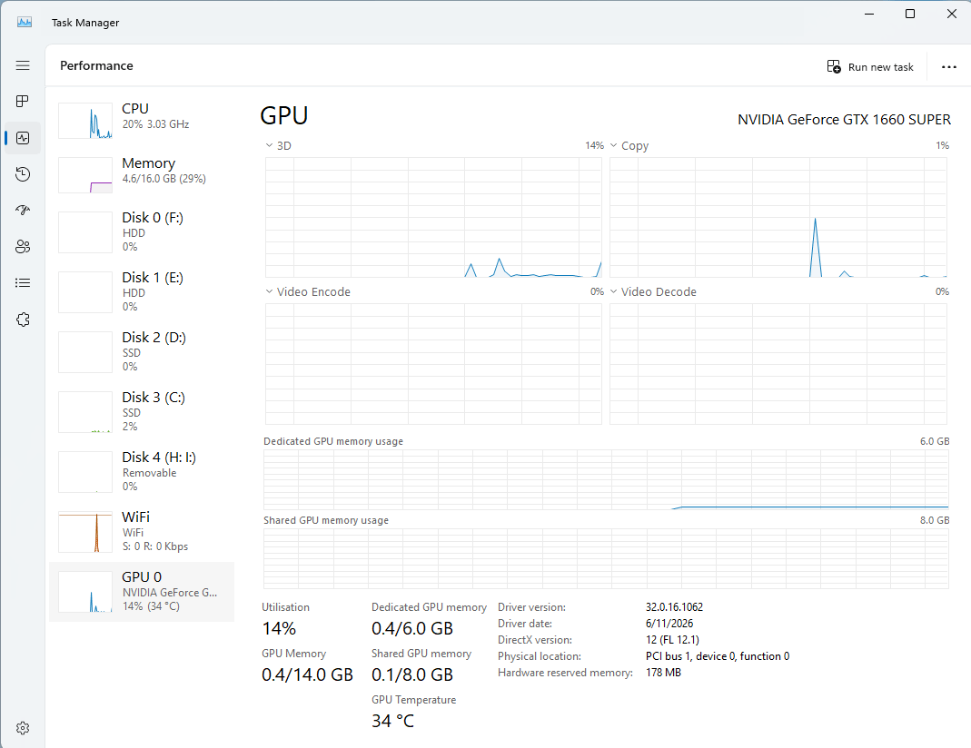This screenshot has width=971, height=748.
Task: Open Task Manager settings gear
Action: click(23, 728)
